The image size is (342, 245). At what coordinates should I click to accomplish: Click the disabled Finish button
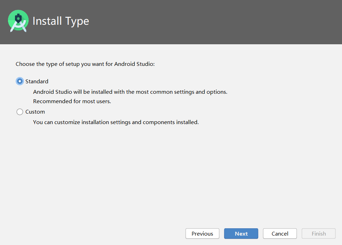pyautogui.click(x=319, y=233)
